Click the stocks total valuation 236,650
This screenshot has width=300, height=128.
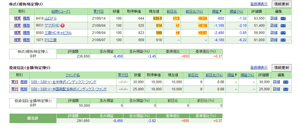pos(84,57)
